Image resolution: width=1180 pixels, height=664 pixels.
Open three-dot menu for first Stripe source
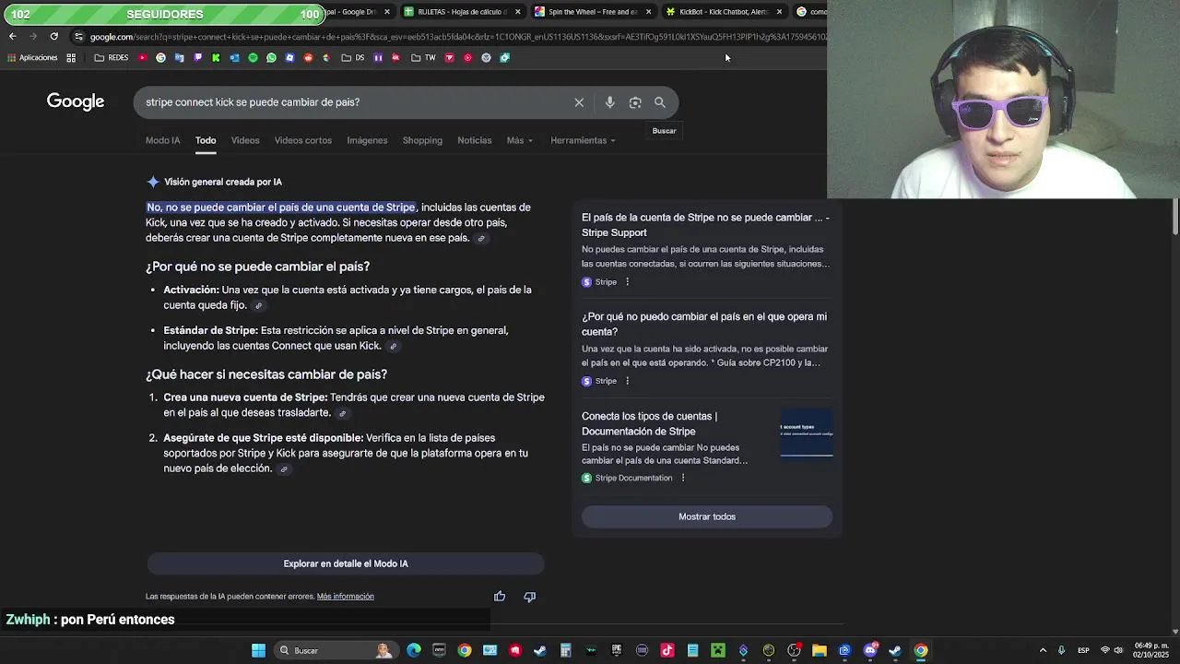[627, 282]
